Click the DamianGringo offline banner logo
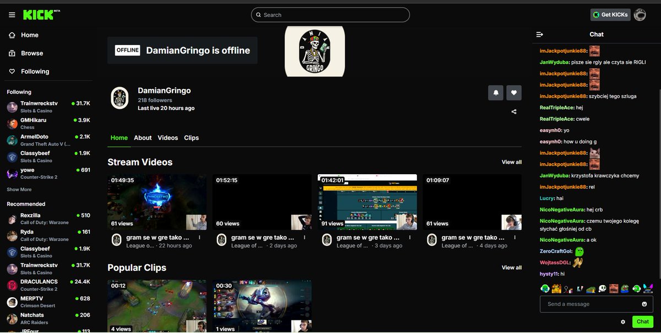 (315, 51)
